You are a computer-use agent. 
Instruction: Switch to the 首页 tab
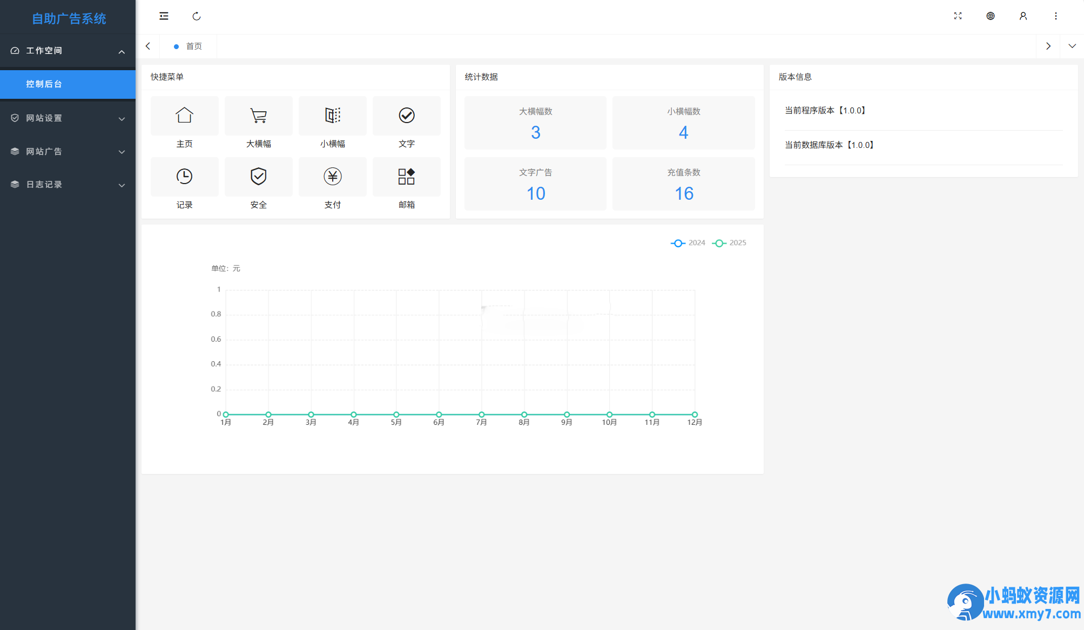click(x=193, y=46)
